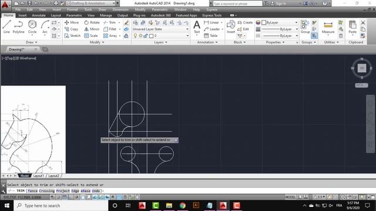Open the Express menu

tap(212, 9)
